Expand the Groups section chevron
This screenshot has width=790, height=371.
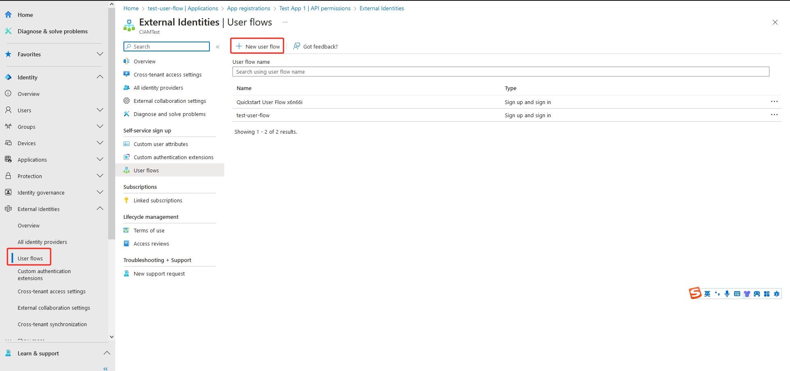pos(100,126)
